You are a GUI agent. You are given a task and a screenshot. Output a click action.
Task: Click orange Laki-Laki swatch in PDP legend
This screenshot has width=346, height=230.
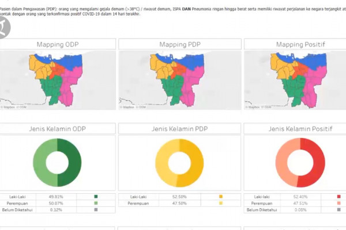(x=220, y=197)
